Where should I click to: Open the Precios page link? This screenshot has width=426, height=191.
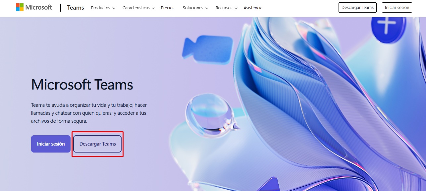coord(168,8)
